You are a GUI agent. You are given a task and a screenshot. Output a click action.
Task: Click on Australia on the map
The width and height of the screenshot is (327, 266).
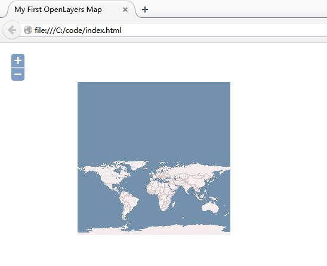click(209, 207)
